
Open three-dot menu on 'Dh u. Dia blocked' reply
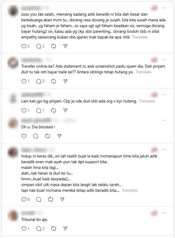164,120
